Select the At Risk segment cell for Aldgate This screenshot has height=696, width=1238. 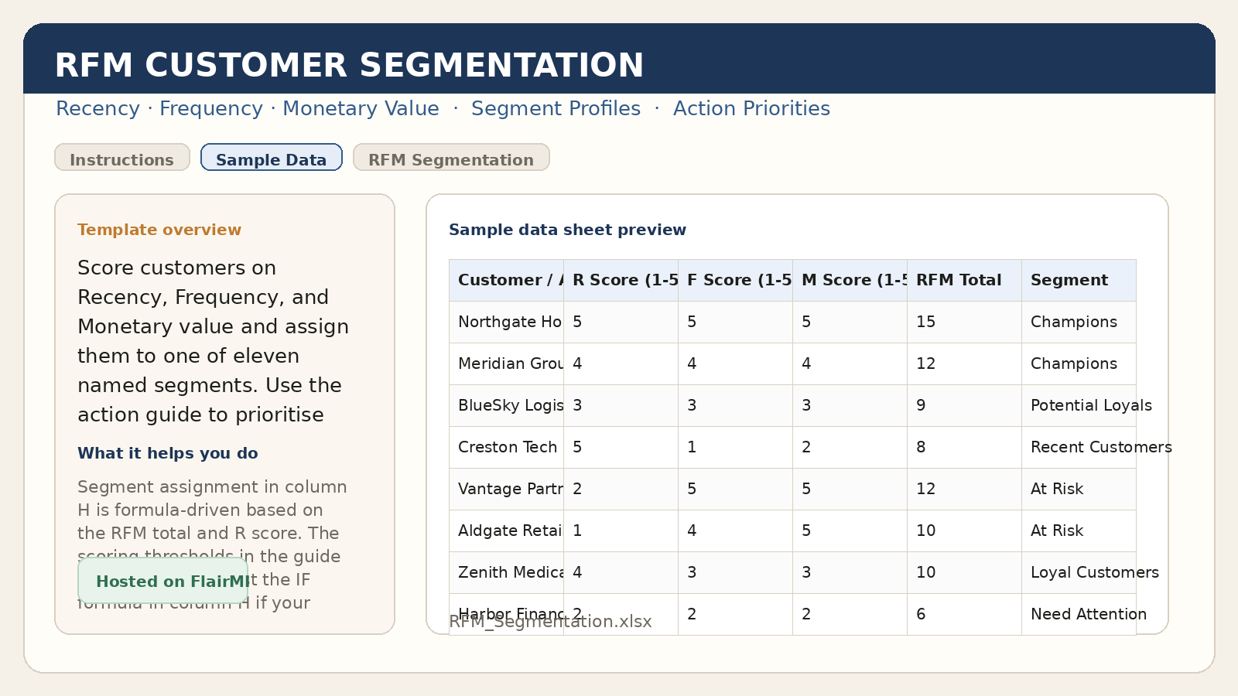(1056, 531)
